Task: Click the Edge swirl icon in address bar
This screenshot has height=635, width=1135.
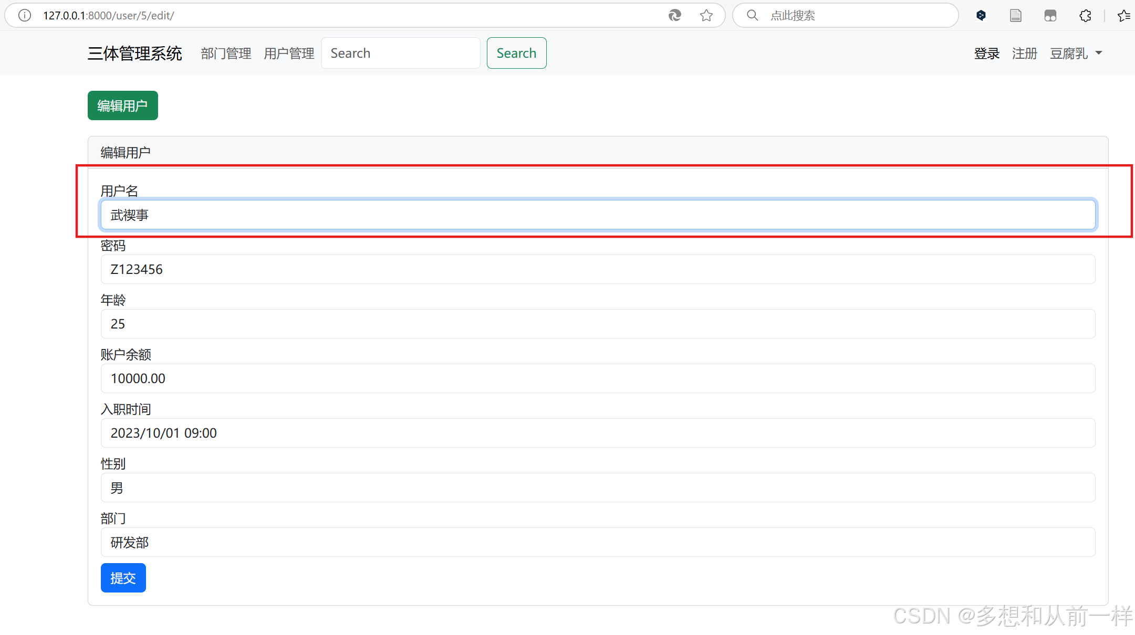Action: [x=674, y=15]
